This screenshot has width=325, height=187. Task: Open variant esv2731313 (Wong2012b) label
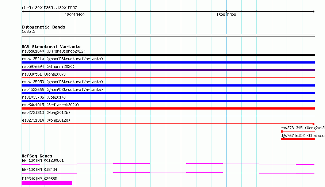(46, 112)
